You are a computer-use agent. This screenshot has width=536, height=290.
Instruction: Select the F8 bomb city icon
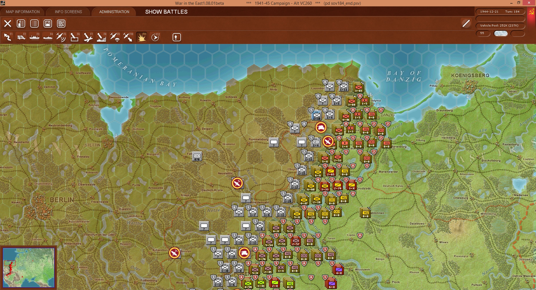[101, 37]
